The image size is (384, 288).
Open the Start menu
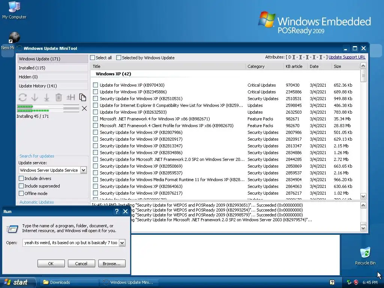tap(17, 282)
